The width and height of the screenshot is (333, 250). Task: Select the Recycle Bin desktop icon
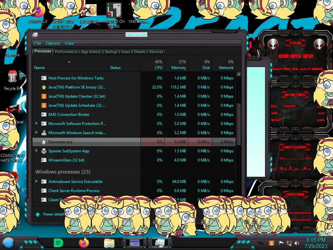pyautogui.click(x=13, y=80)
